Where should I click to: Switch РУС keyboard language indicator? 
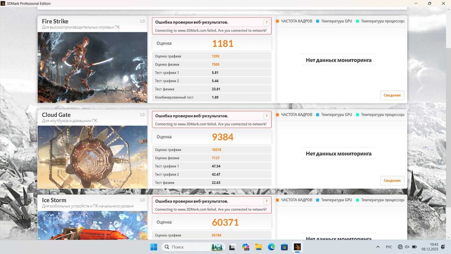coord(389,247)
